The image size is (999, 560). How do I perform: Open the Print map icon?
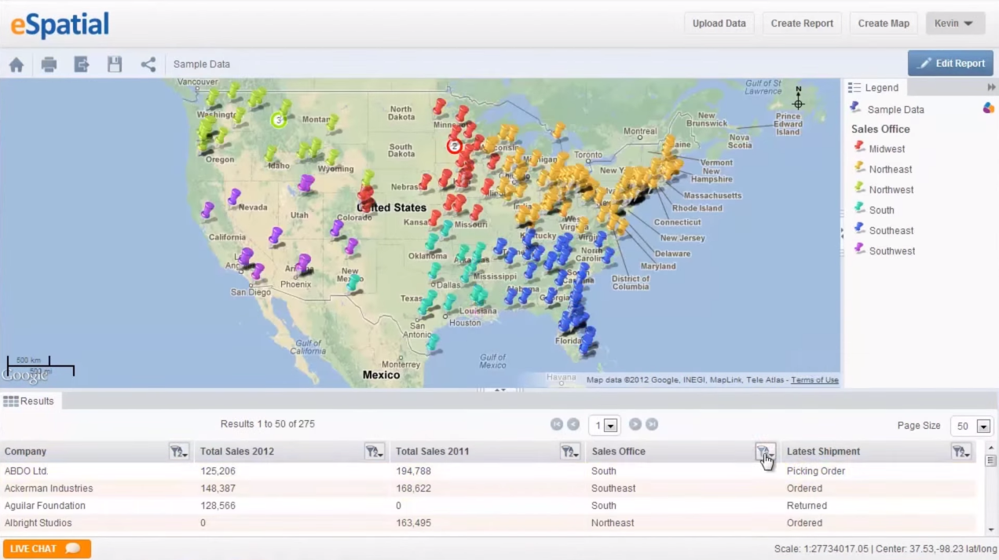click(x=49, y=64)
